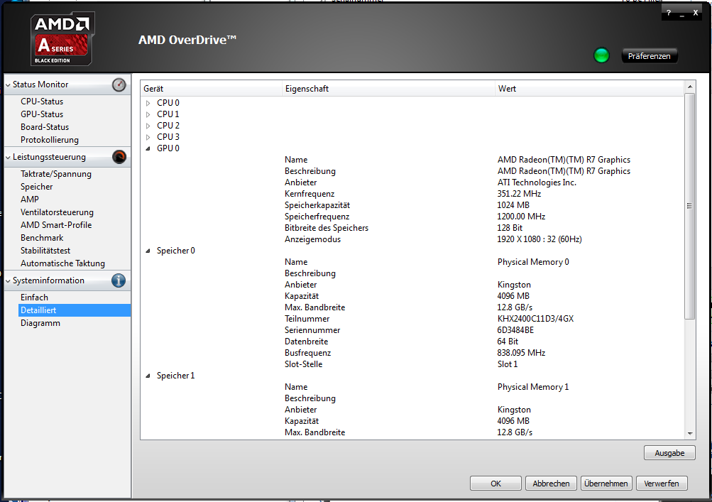
Task: Switch to Diagramm view
Action: pyautogui.click(x=40, y=322)
